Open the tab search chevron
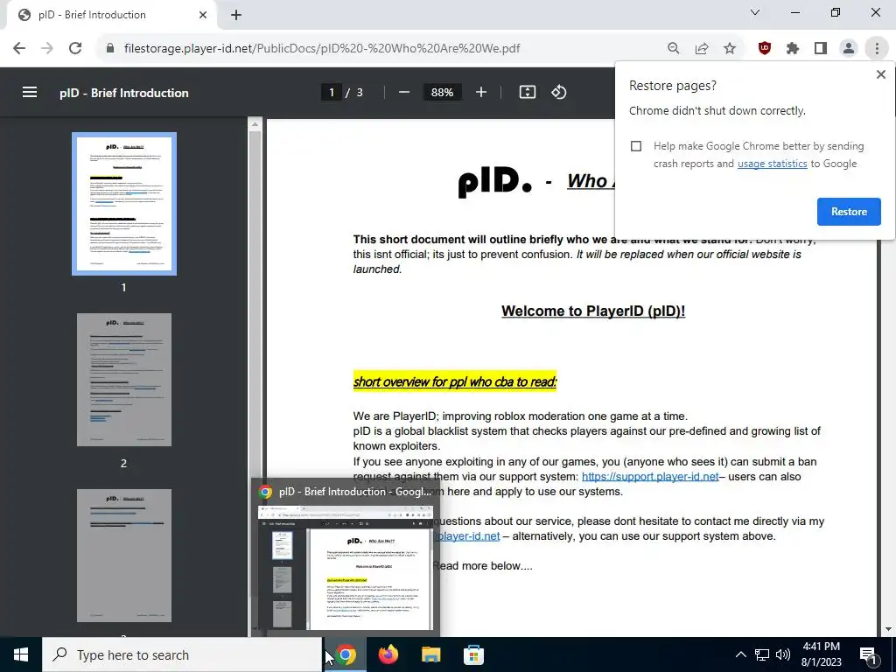This screenshot has width=896, height=672. pyautogui.click(x=755, y=12)
